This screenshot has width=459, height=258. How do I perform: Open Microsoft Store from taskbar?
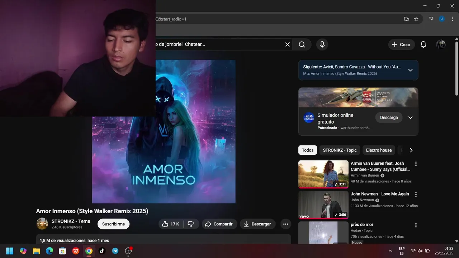[62, 251]
